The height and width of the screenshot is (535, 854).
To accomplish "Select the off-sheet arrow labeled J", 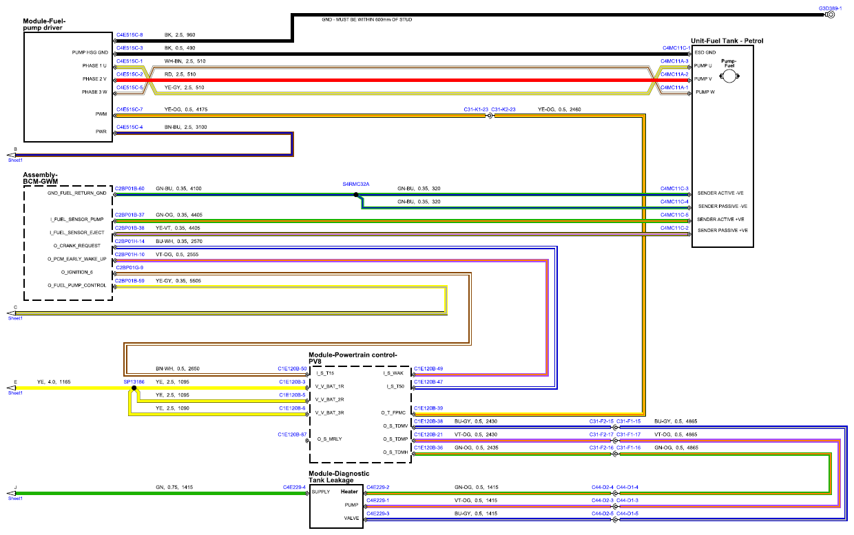I will pos(12,494).
